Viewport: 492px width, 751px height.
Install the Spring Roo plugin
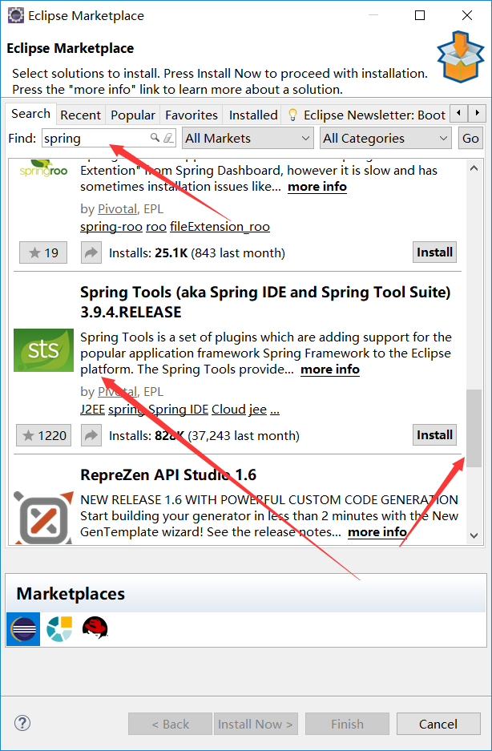click(434, 252)
